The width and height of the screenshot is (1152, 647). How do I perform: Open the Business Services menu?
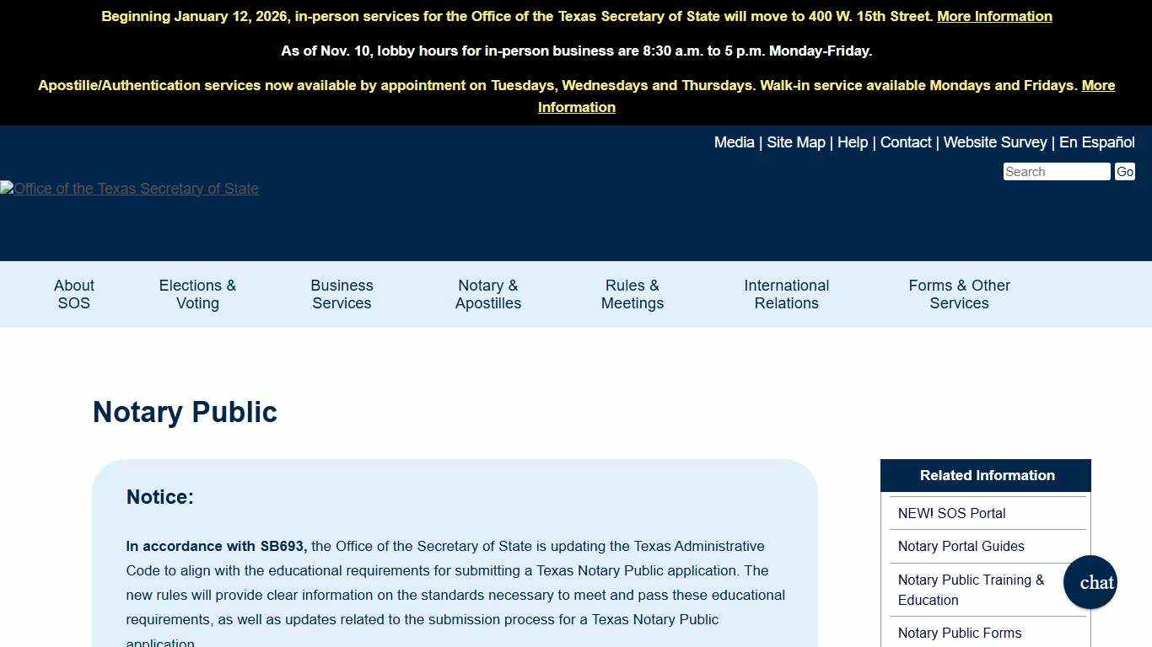(342, 293)
